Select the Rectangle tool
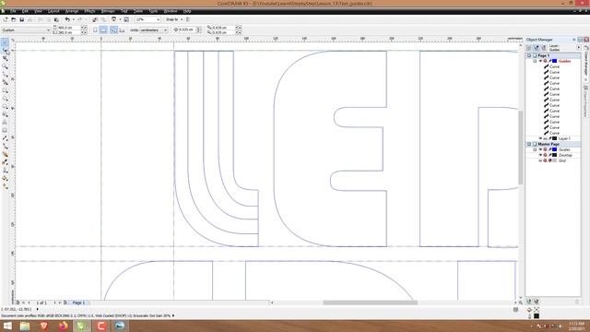The width and height of the screenshot is (590, 332). (5, 90)
